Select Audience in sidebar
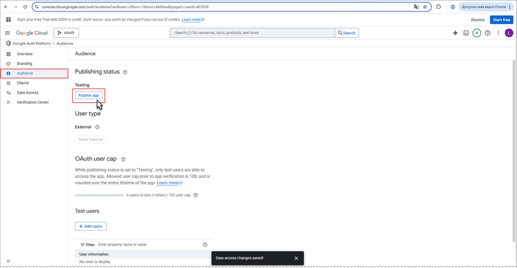The image size is (517, 268). click(34, 73)
